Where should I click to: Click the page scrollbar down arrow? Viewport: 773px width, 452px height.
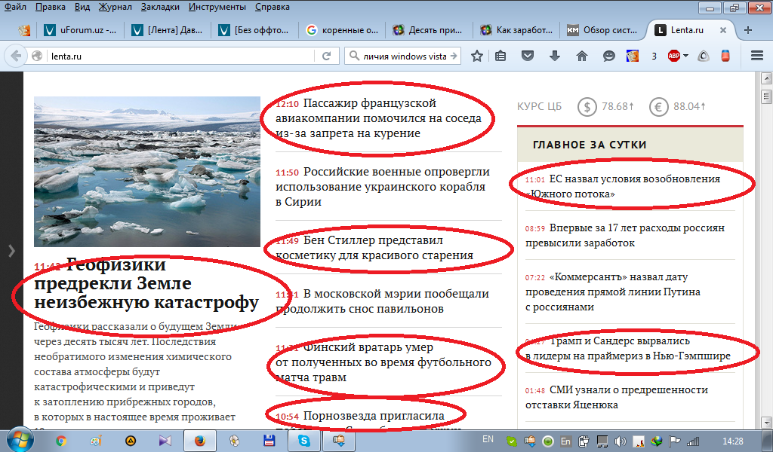[766, 422]
